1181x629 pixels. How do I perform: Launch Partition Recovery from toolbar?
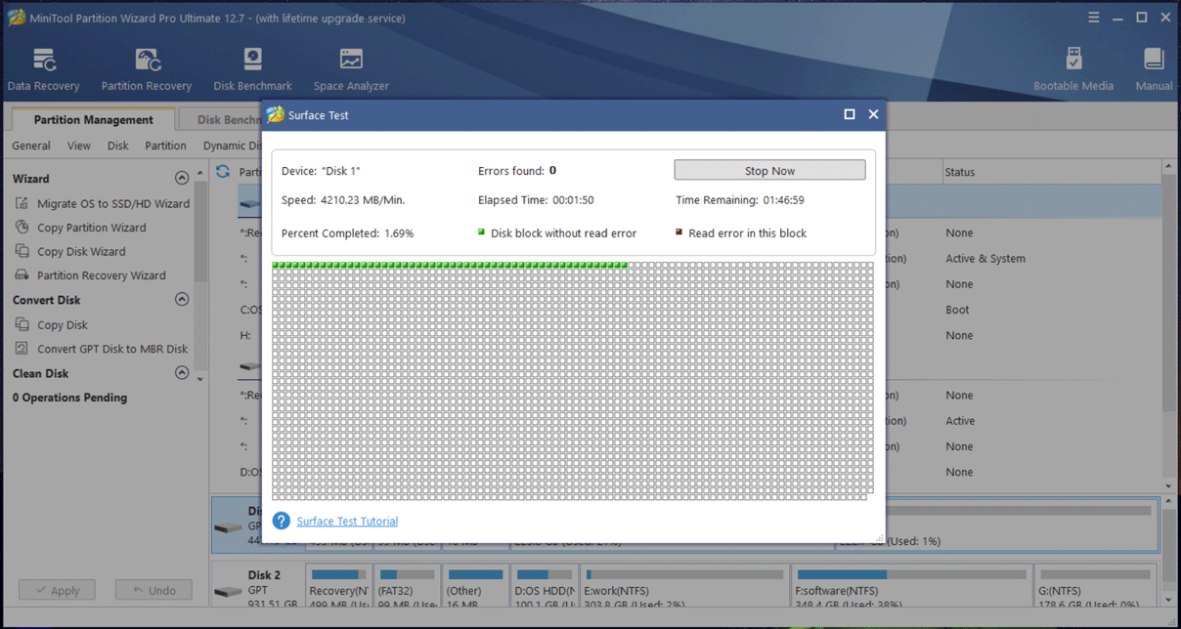[x=147, y=70]
